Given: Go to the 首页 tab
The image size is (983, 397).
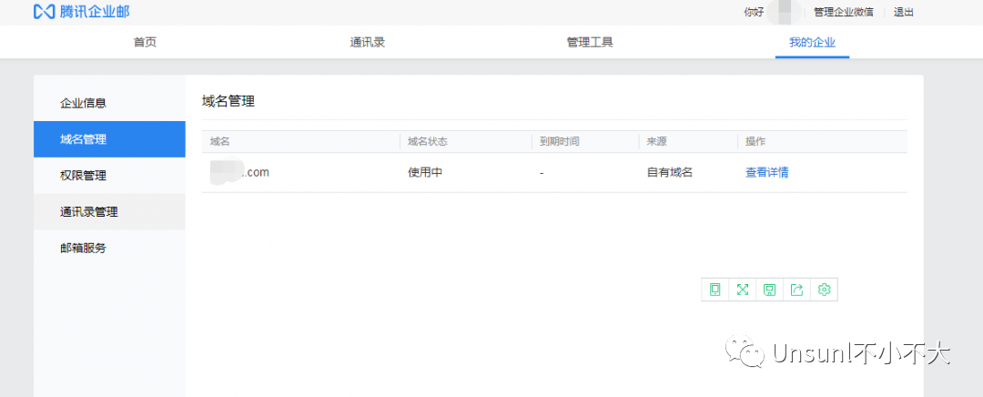Looking at the screenshot, I should click(x=145, y=43).
